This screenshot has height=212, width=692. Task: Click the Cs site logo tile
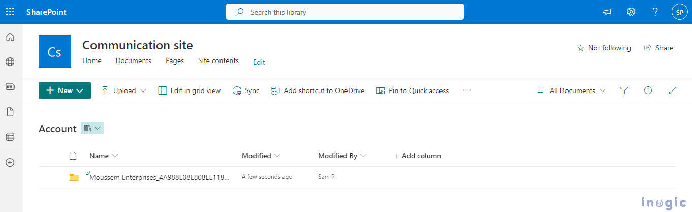pos(55,51)
